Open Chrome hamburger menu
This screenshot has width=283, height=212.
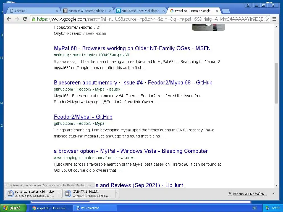[274, 19]
